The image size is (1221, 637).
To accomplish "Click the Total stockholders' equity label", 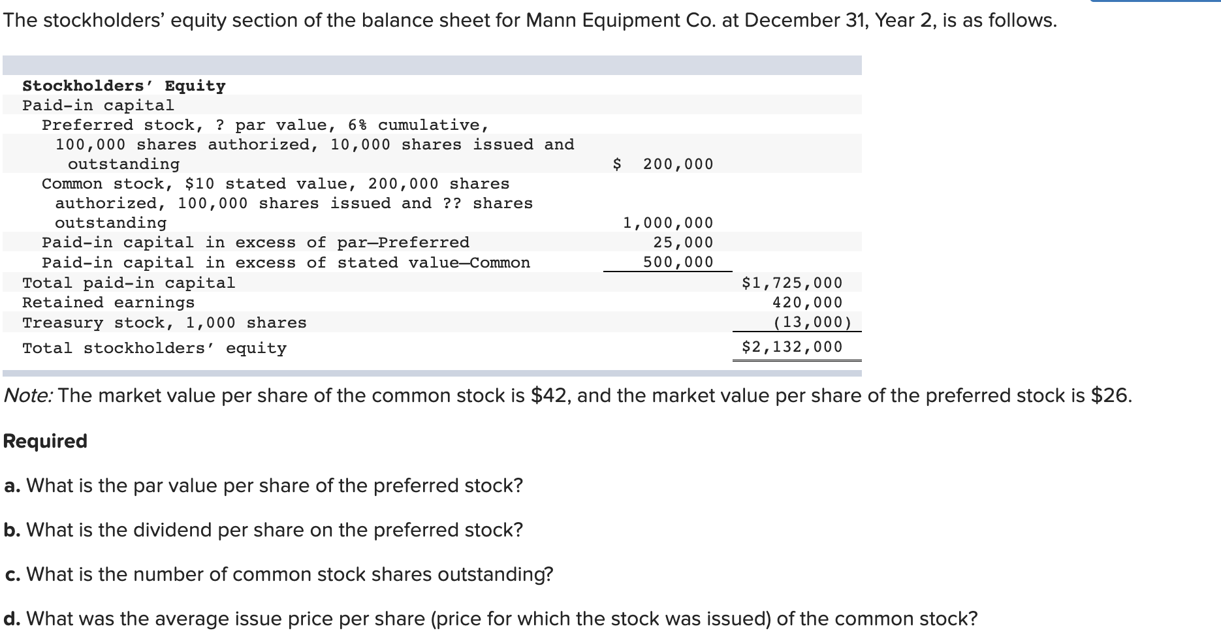I will [x=154, y=348].
